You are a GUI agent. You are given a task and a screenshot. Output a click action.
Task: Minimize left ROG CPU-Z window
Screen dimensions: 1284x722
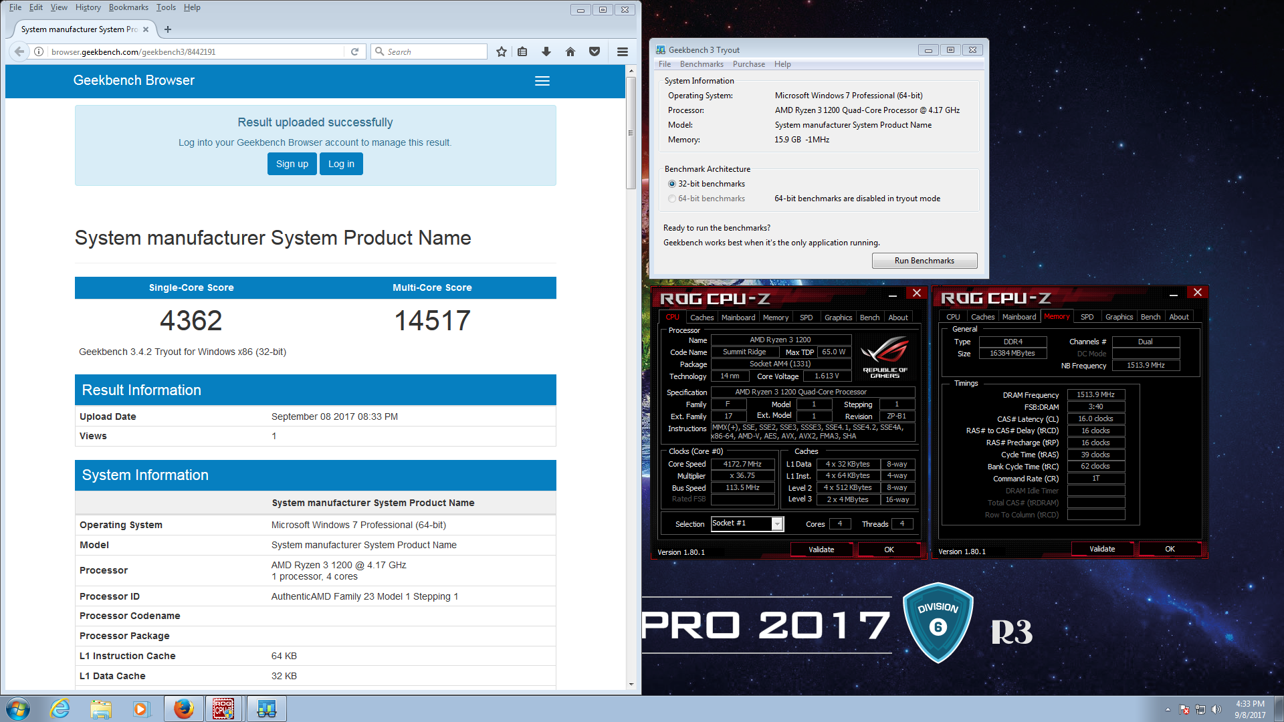[x=893, y=295]
